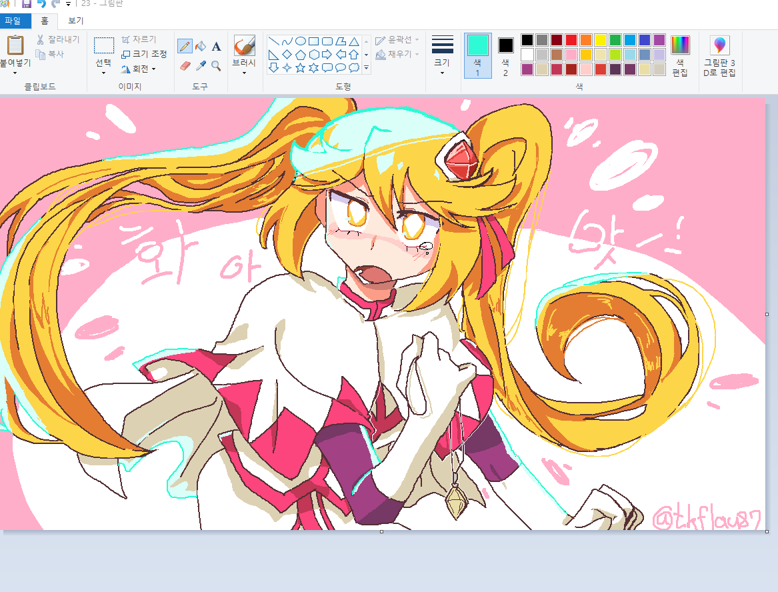Choose the Hexagon shape
The height and width of the screenshot is (592, 778).
click(x=313, y=55)
